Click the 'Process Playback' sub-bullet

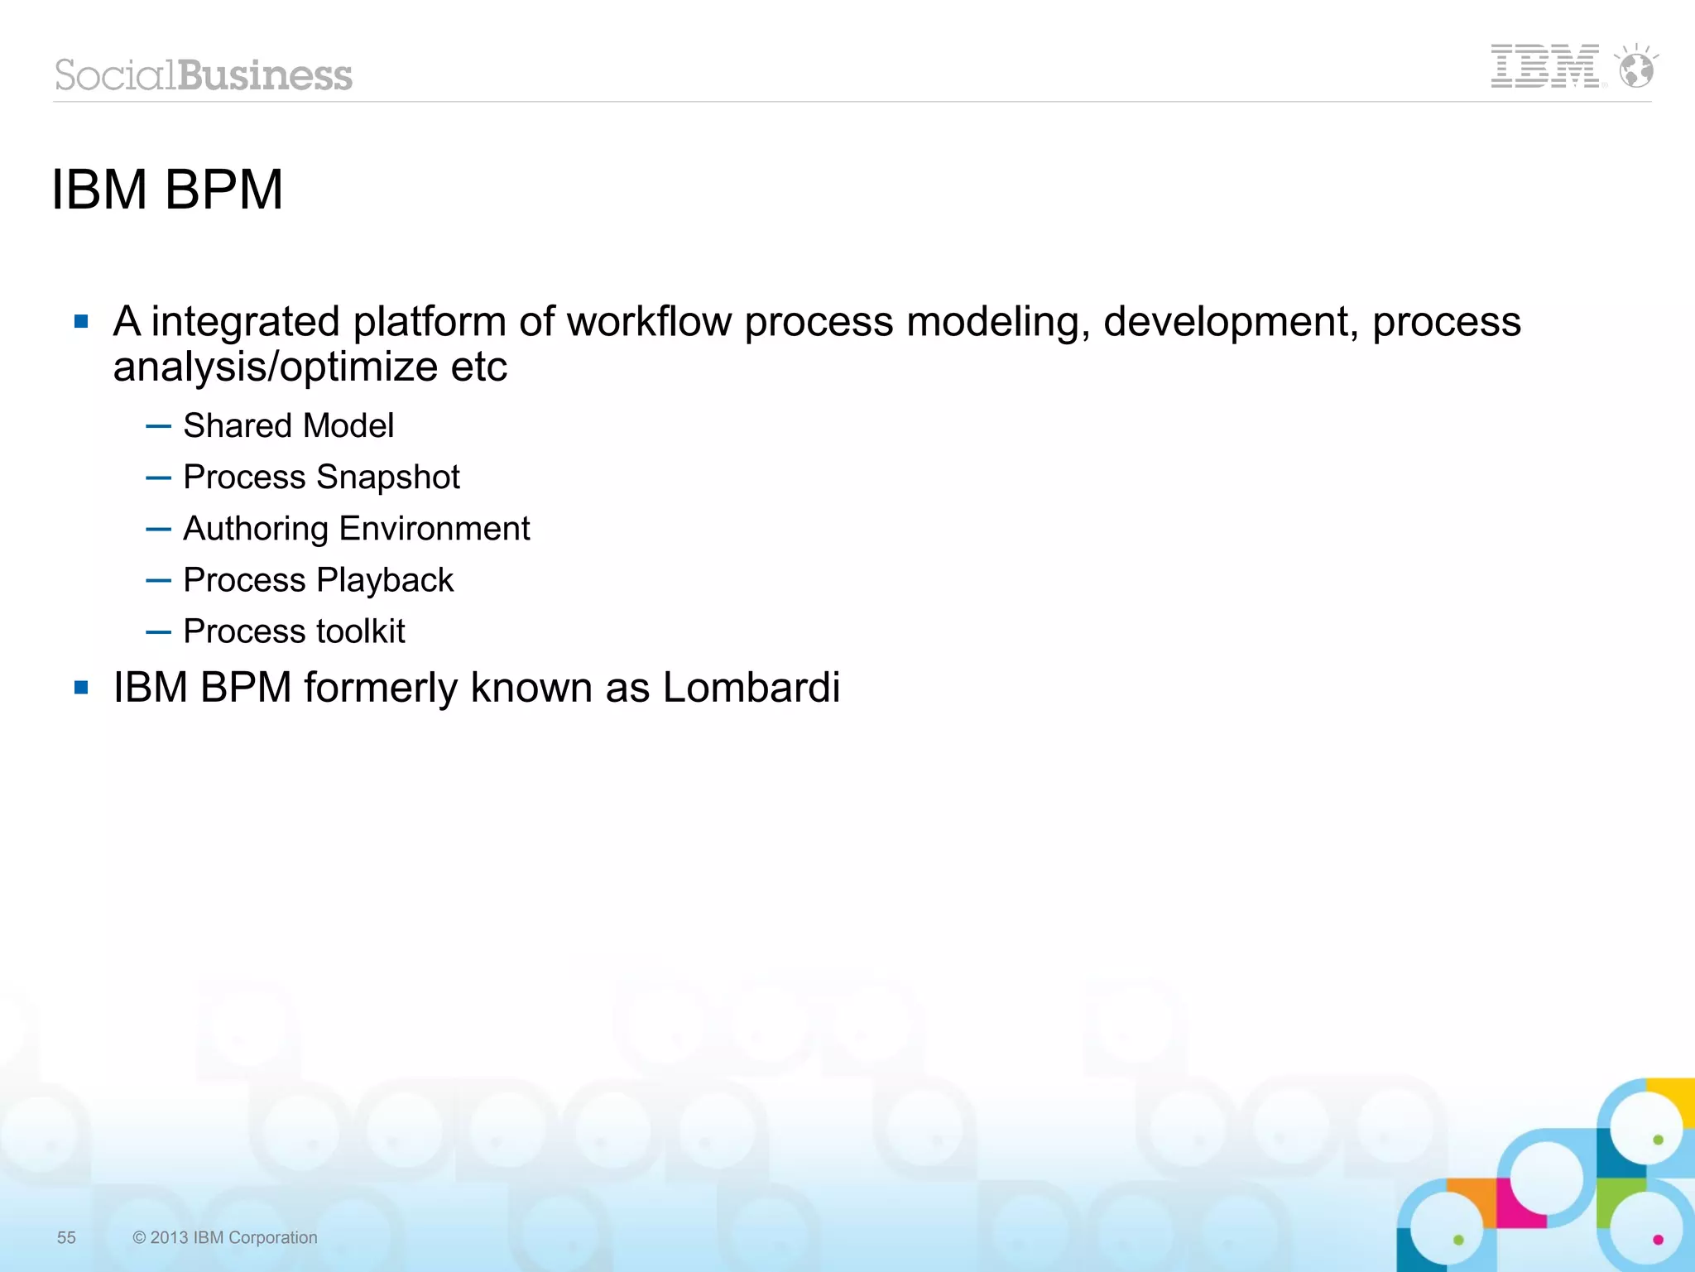click(318, 580)
